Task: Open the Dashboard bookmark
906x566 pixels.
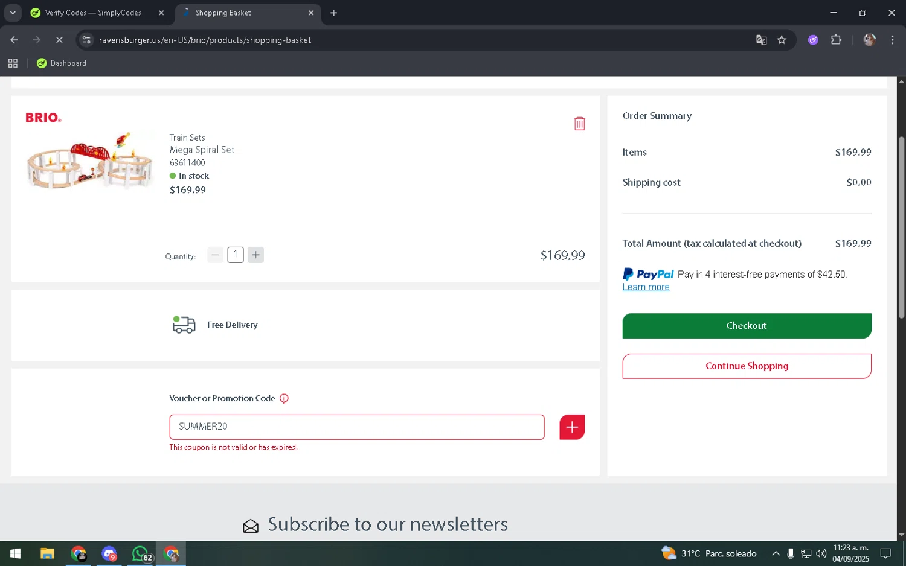Action: click(x=62, y=63)
